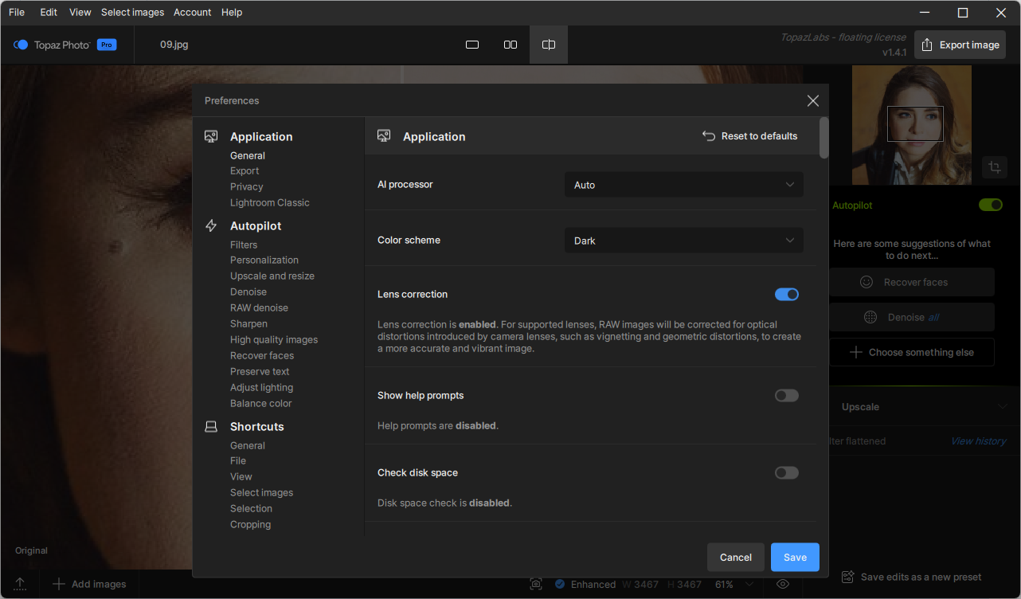1021x599 pixels.
Task: Expand the Upscale panel chevron
Action: click(x=1002, y=407)
